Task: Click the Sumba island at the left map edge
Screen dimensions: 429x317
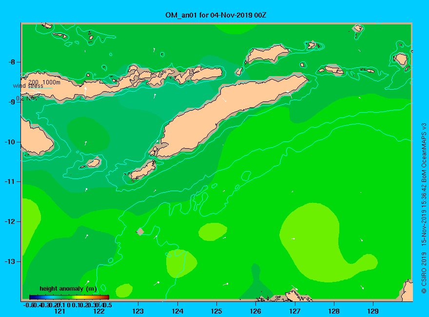Action: coord(36,139)
